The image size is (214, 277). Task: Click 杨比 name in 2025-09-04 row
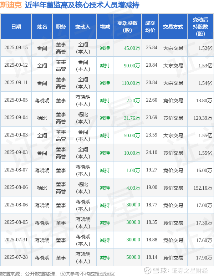click(42, 118)
